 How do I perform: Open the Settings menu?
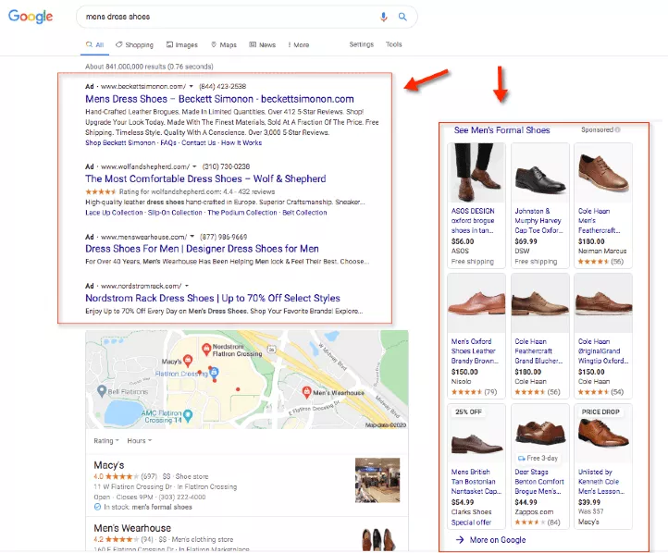click(361, 44)
